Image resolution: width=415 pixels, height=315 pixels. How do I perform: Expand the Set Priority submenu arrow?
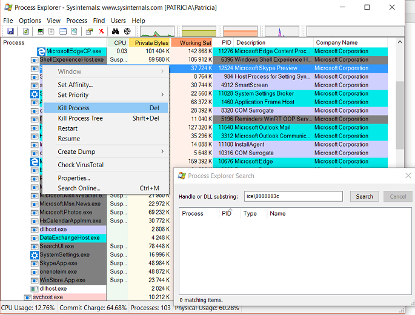tap(162, 94)
